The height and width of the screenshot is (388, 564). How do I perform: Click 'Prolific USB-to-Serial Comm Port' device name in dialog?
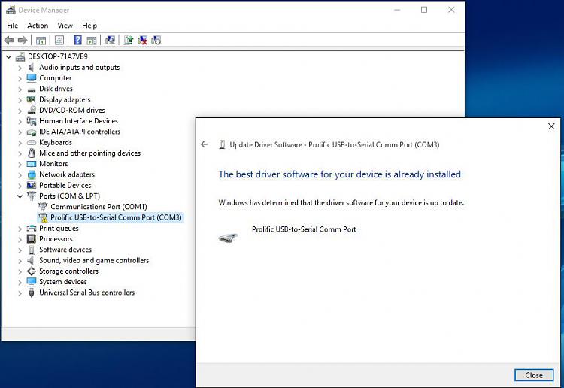click(304, 229)
